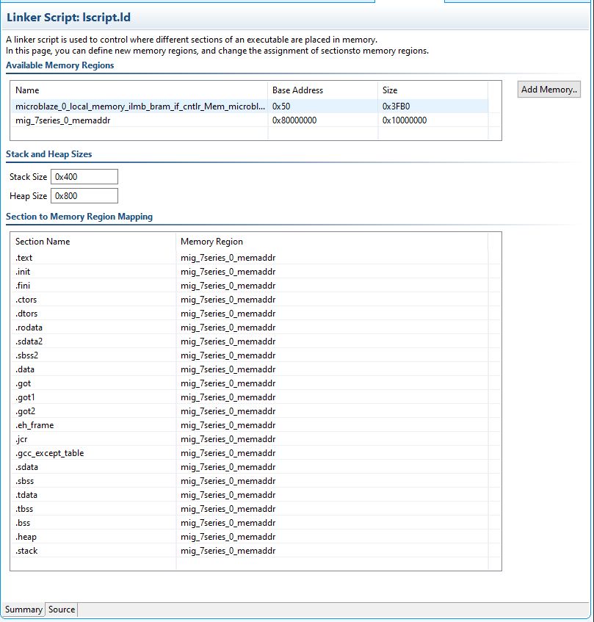The image size is (594, 622).
Task: Change memory region for .init section
Action: click(x=228, y=271)
